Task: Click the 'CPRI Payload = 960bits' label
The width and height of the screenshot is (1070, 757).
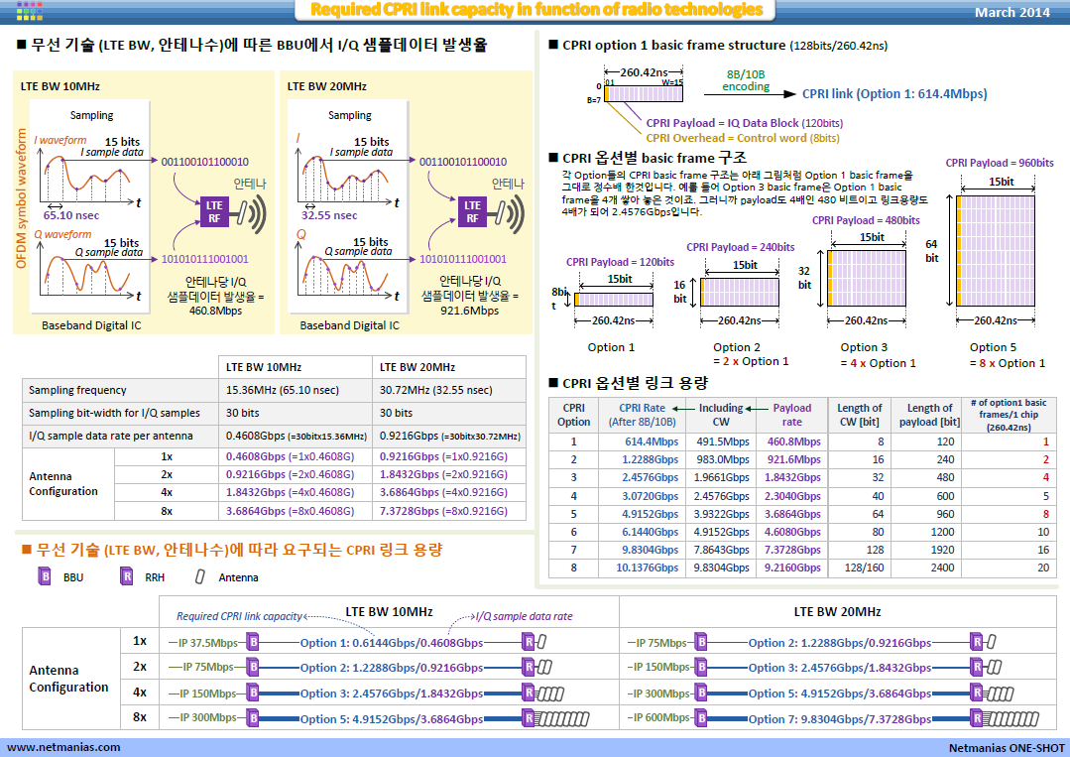Action: pyautogui.click(x=1000, y=163)
